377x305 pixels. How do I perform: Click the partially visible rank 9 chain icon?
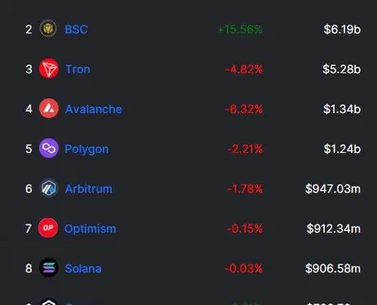click(x=49, y=302)
